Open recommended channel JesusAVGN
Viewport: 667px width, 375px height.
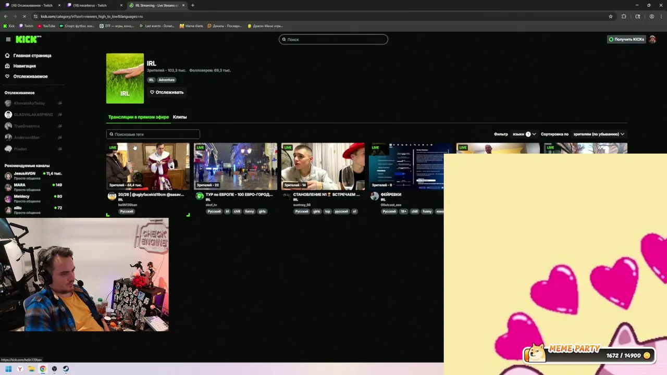pyautogui.click(x=33, y=176)
